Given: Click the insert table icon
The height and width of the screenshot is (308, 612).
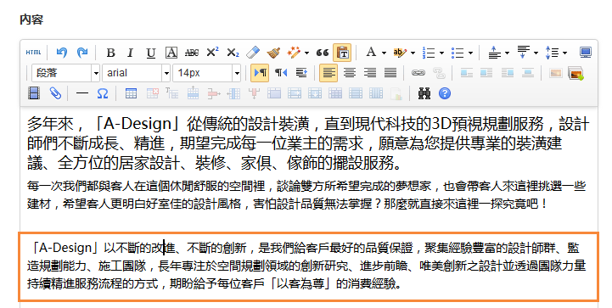Looking at the screenshot, I should (x=131, y=93).
